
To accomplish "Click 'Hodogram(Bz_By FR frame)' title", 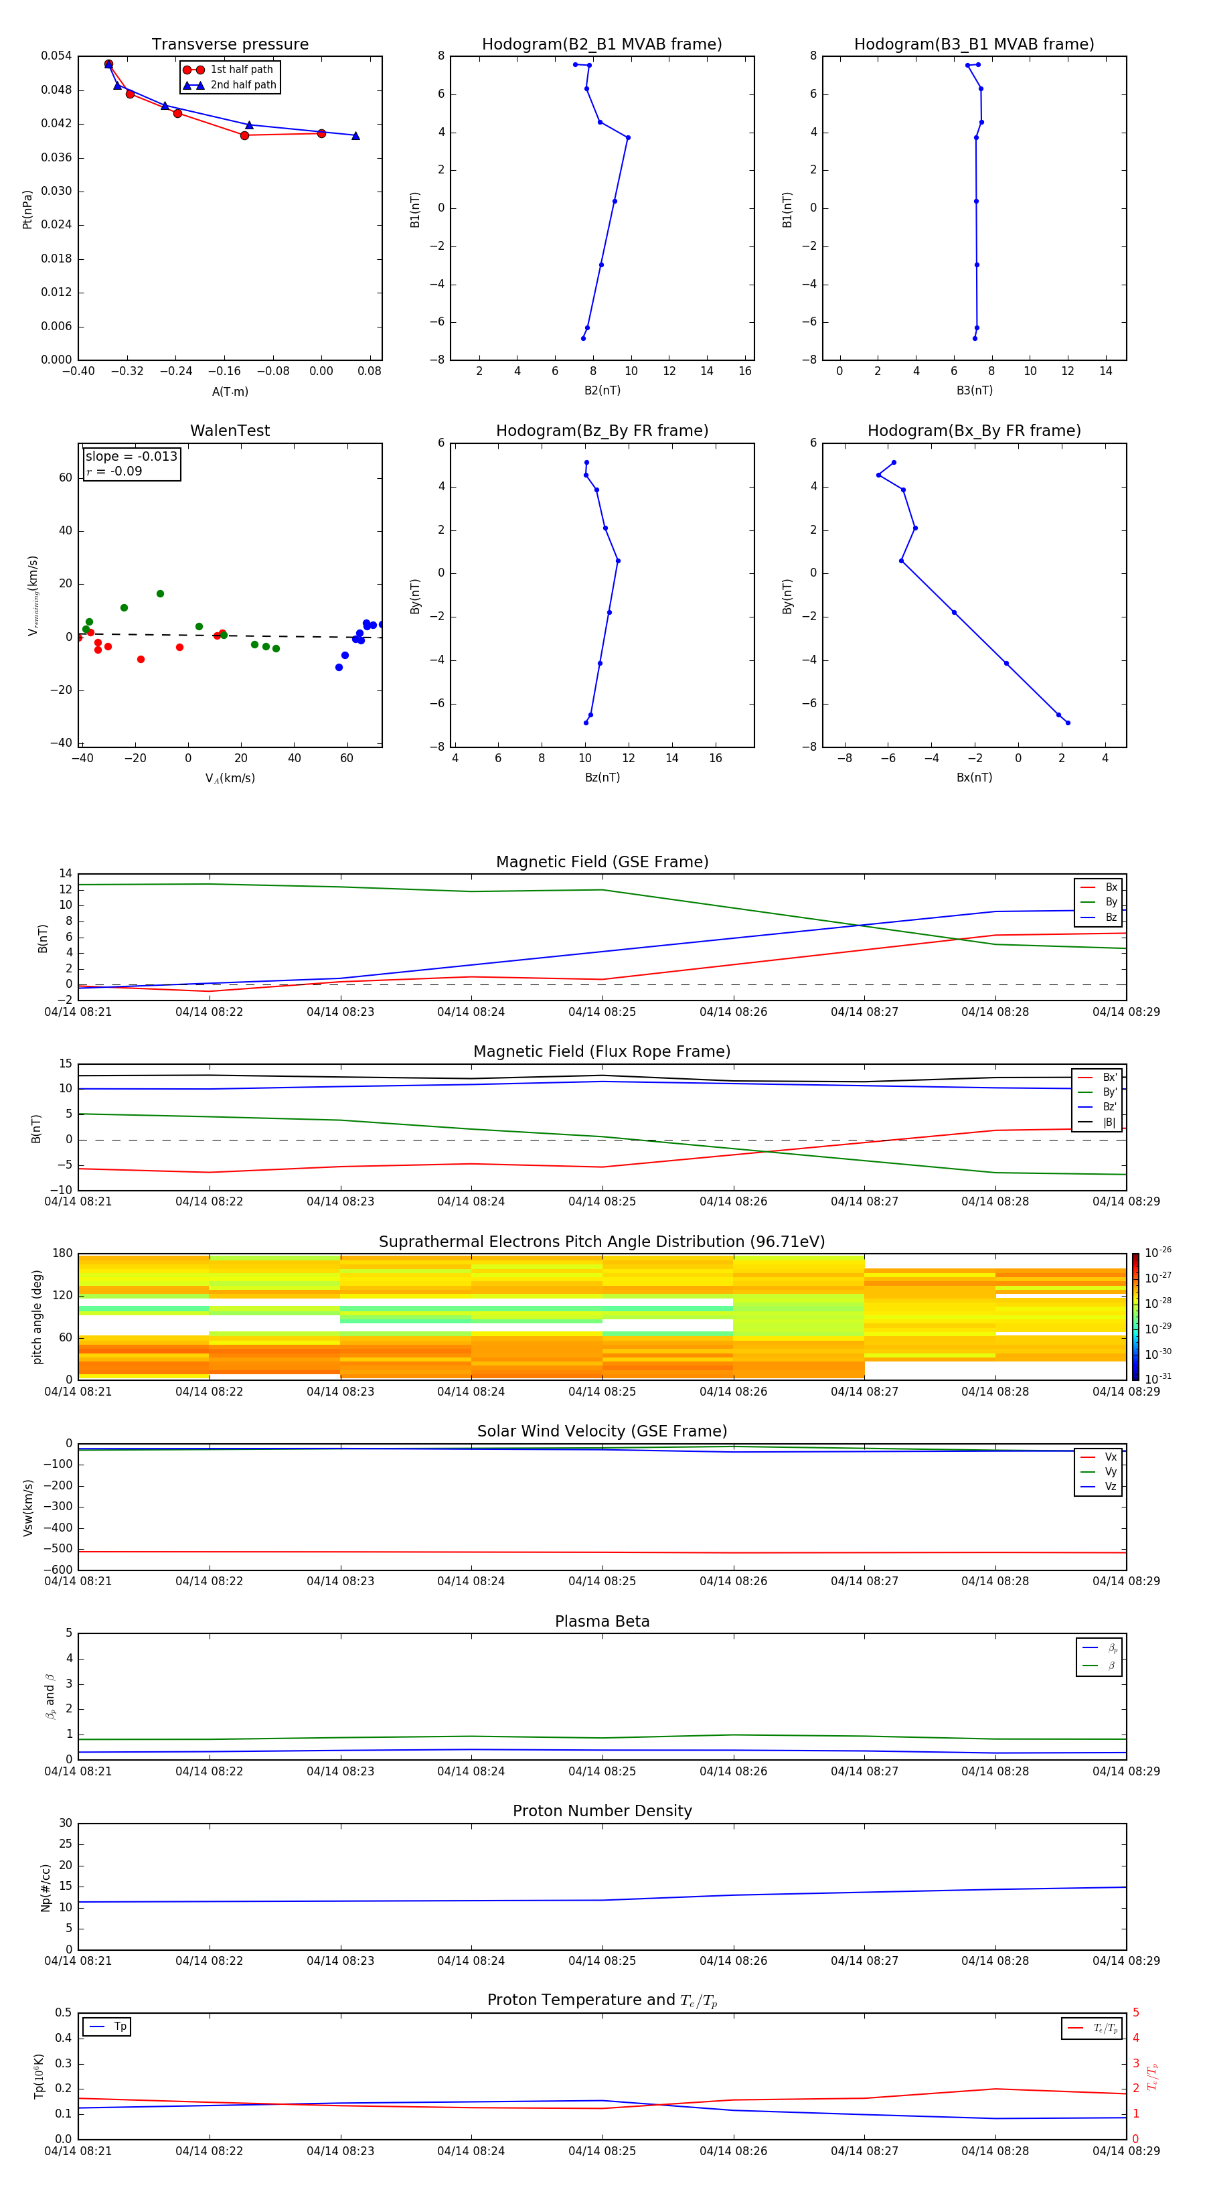I will point(602,431).
